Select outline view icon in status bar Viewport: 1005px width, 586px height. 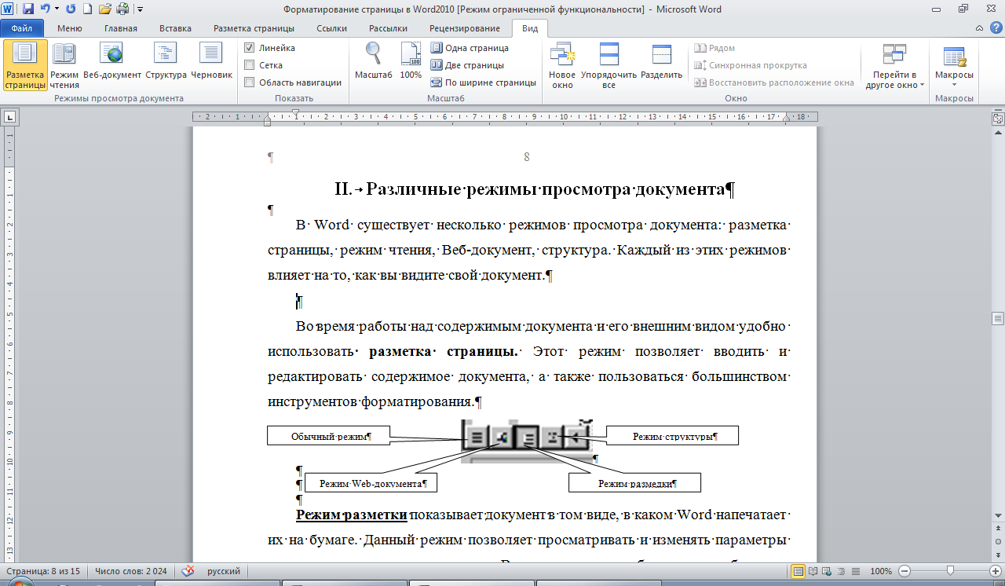(x=839, y=571)
